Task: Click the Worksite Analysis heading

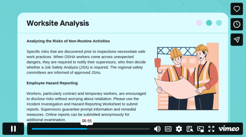Action: (58, 23)
